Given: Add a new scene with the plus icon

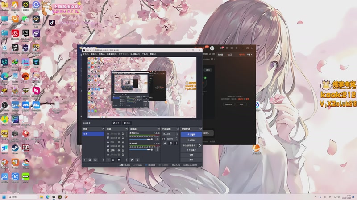Looking at the screenshot, I should [x=85, y=160].
